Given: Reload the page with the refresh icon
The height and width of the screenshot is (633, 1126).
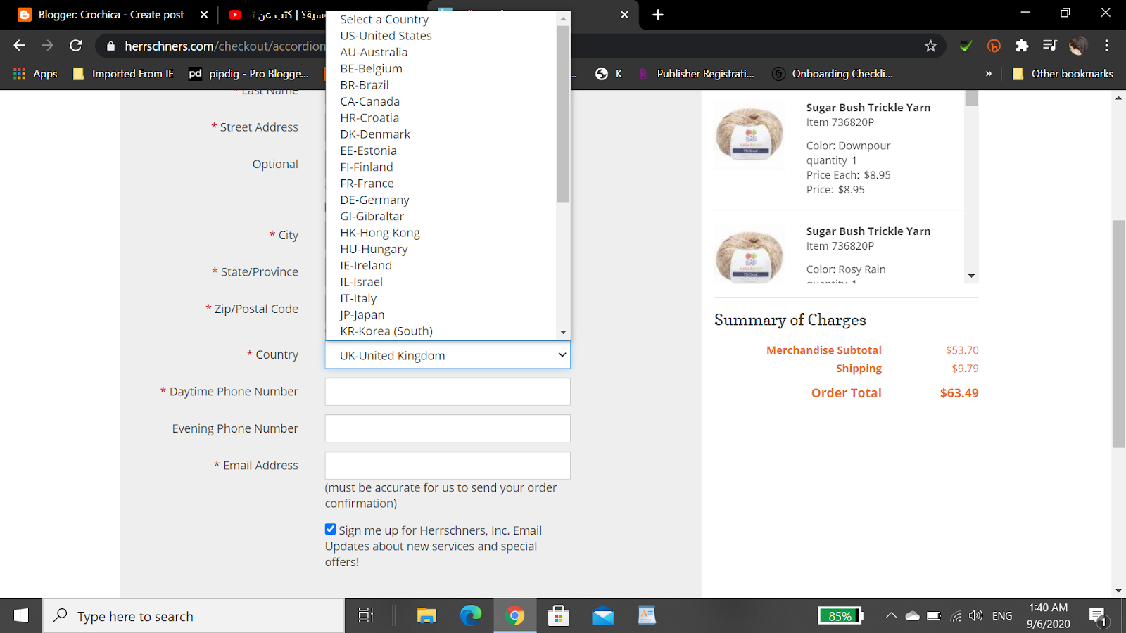Looking at the screenshot, I should pyautogui.click(x=76, y=46).
